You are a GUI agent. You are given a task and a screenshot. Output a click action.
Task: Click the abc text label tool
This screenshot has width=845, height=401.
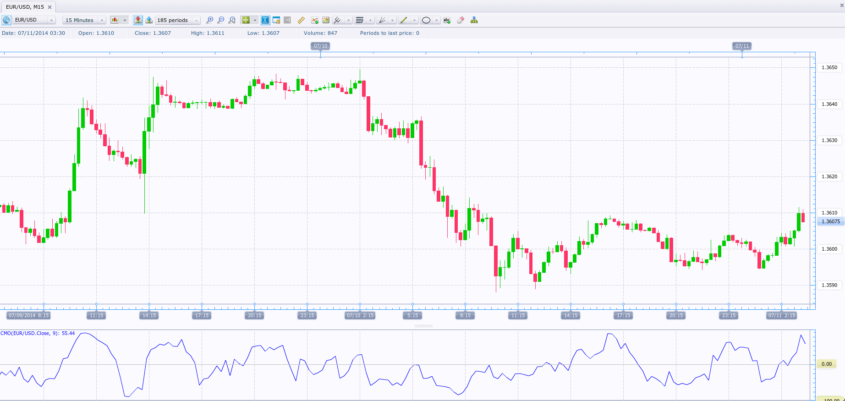pos(447,20)
